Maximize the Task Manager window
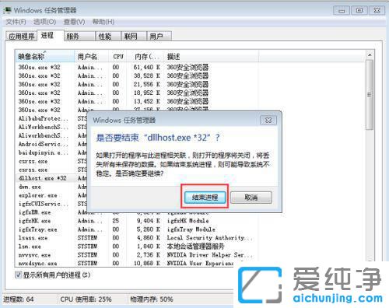Image resolution: width=389 pixels, height=308 pixels. (359, 10)
